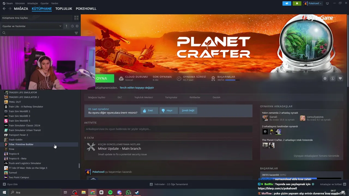Select Tribe: Primitive Builder in library

pos(40,144)
